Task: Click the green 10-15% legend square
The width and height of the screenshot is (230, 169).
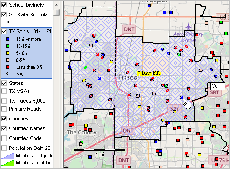Action: (x=7, y=46)
